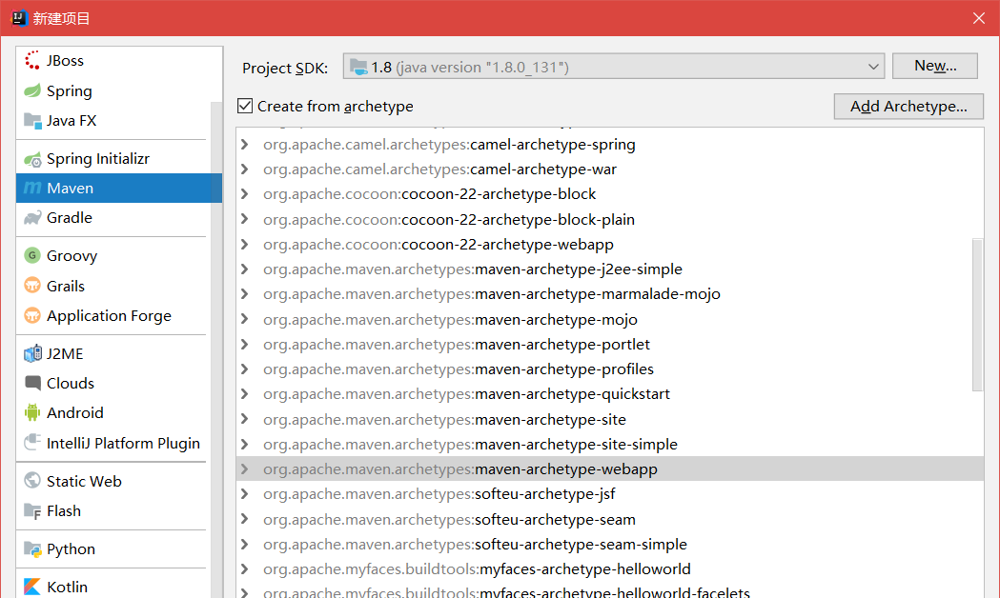The height and width of the screenshot is (598, 1000).
Task: Click the Groovy project type icon
Action: coord(32,256)
